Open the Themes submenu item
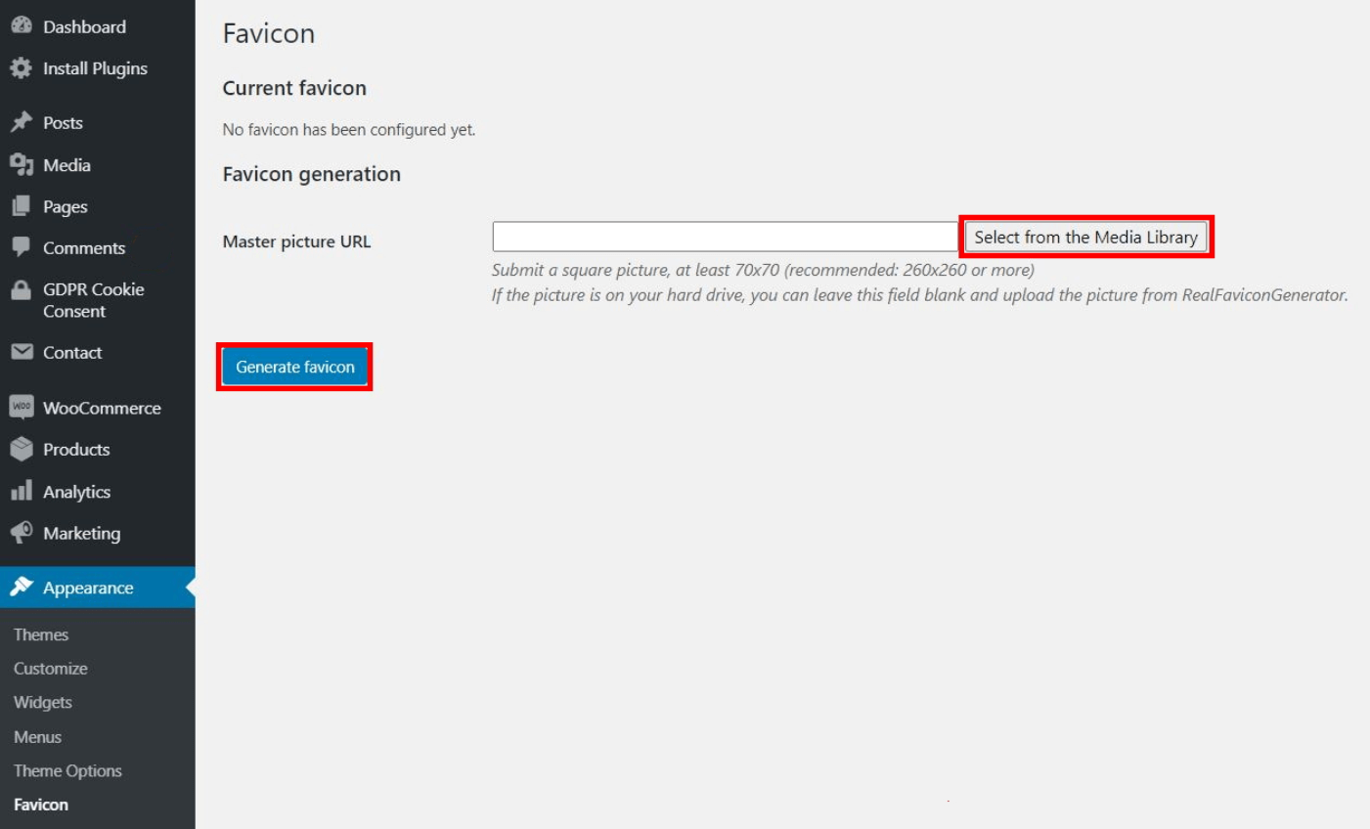This screenshot has width=1370, height=829. point(41,634)
